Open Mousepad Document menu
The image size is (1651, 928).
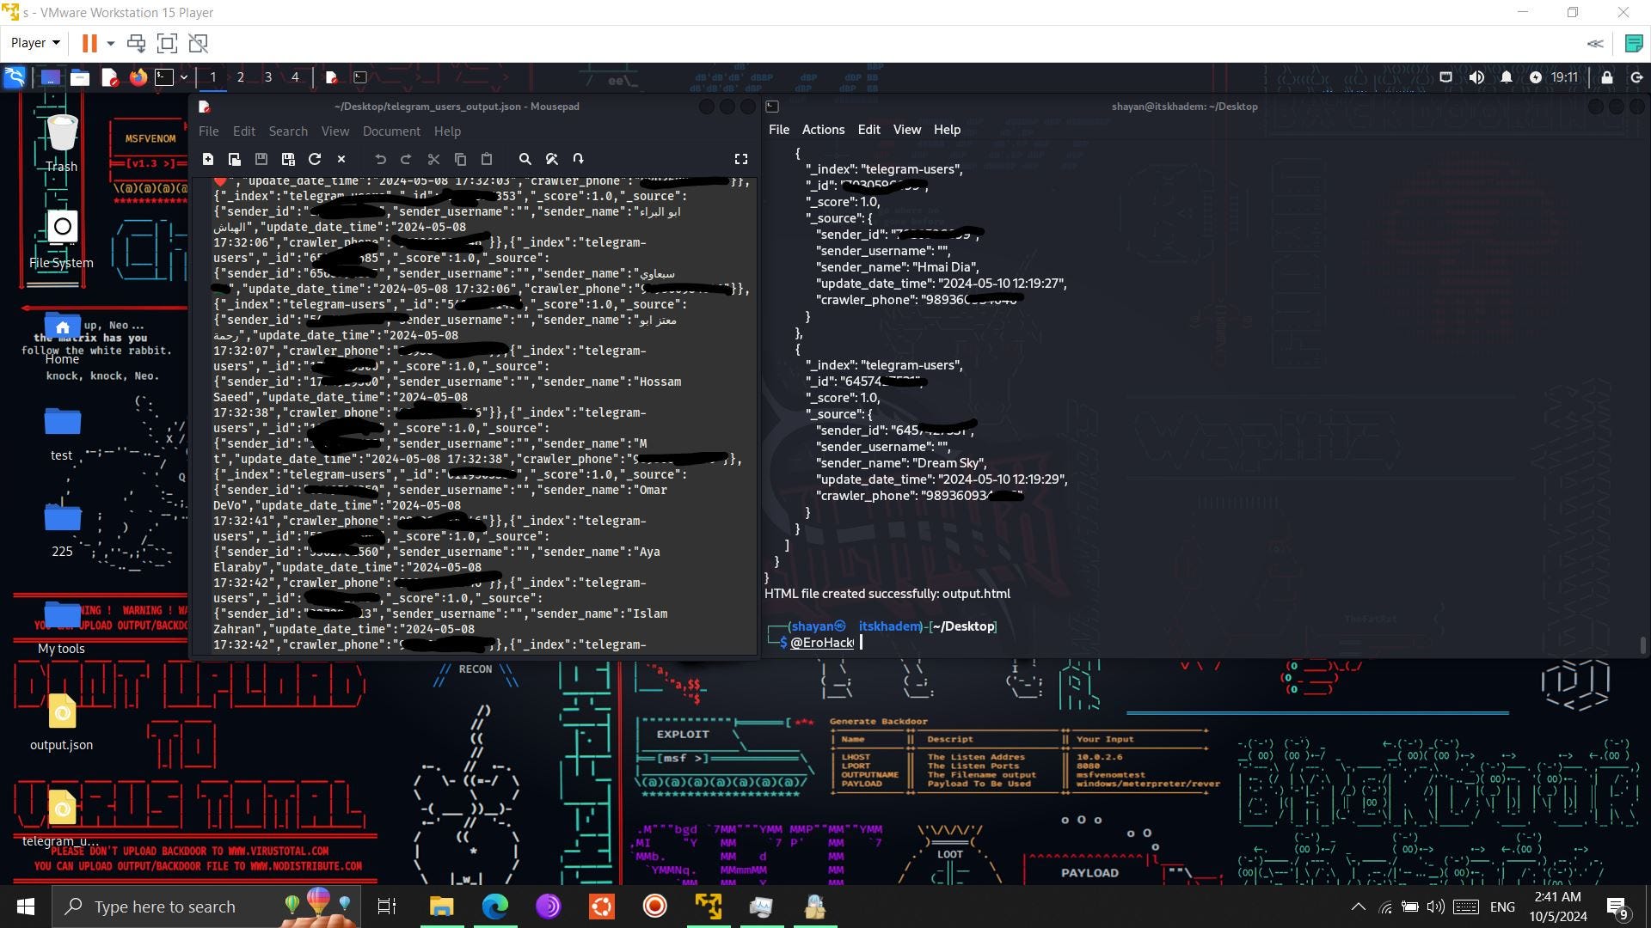point(391,131)
